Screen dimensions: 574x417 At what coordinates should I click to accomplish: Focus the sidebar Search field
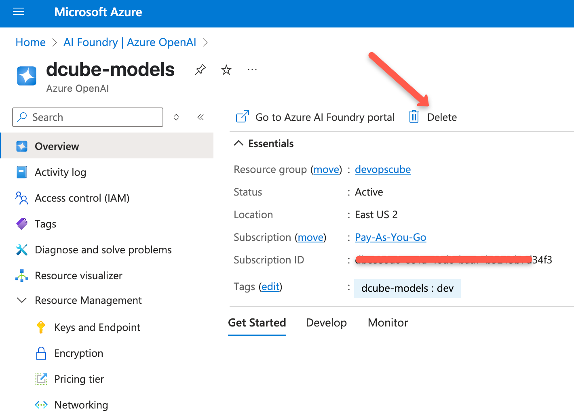(x=88, y=117)
